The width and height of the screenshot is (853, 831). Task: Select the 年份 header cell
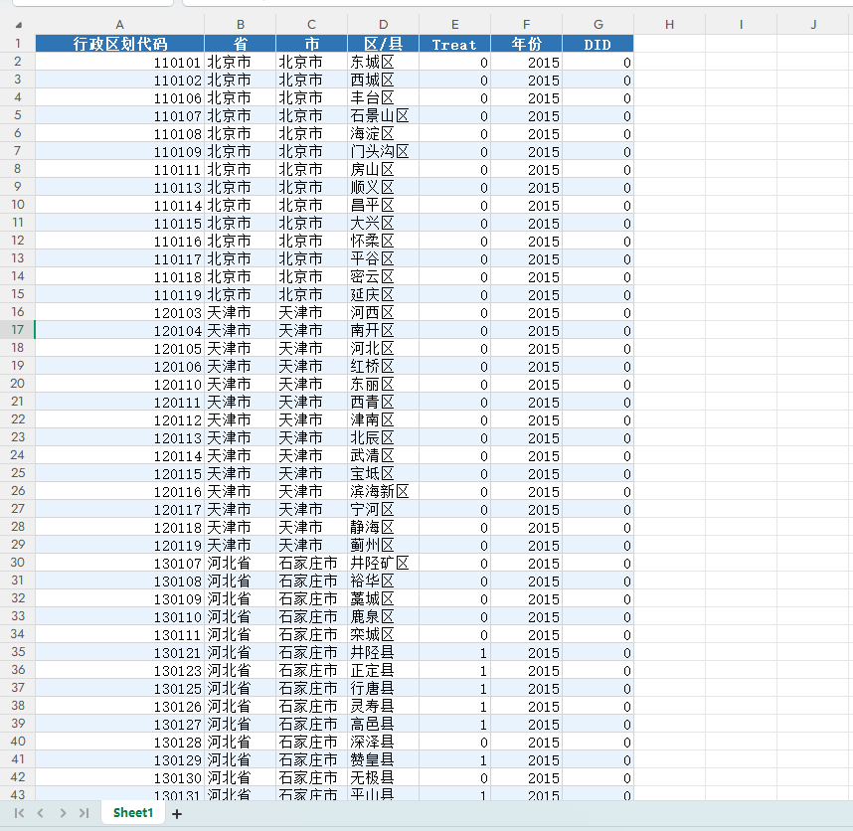pyautogui.click(x=526, y=44)
